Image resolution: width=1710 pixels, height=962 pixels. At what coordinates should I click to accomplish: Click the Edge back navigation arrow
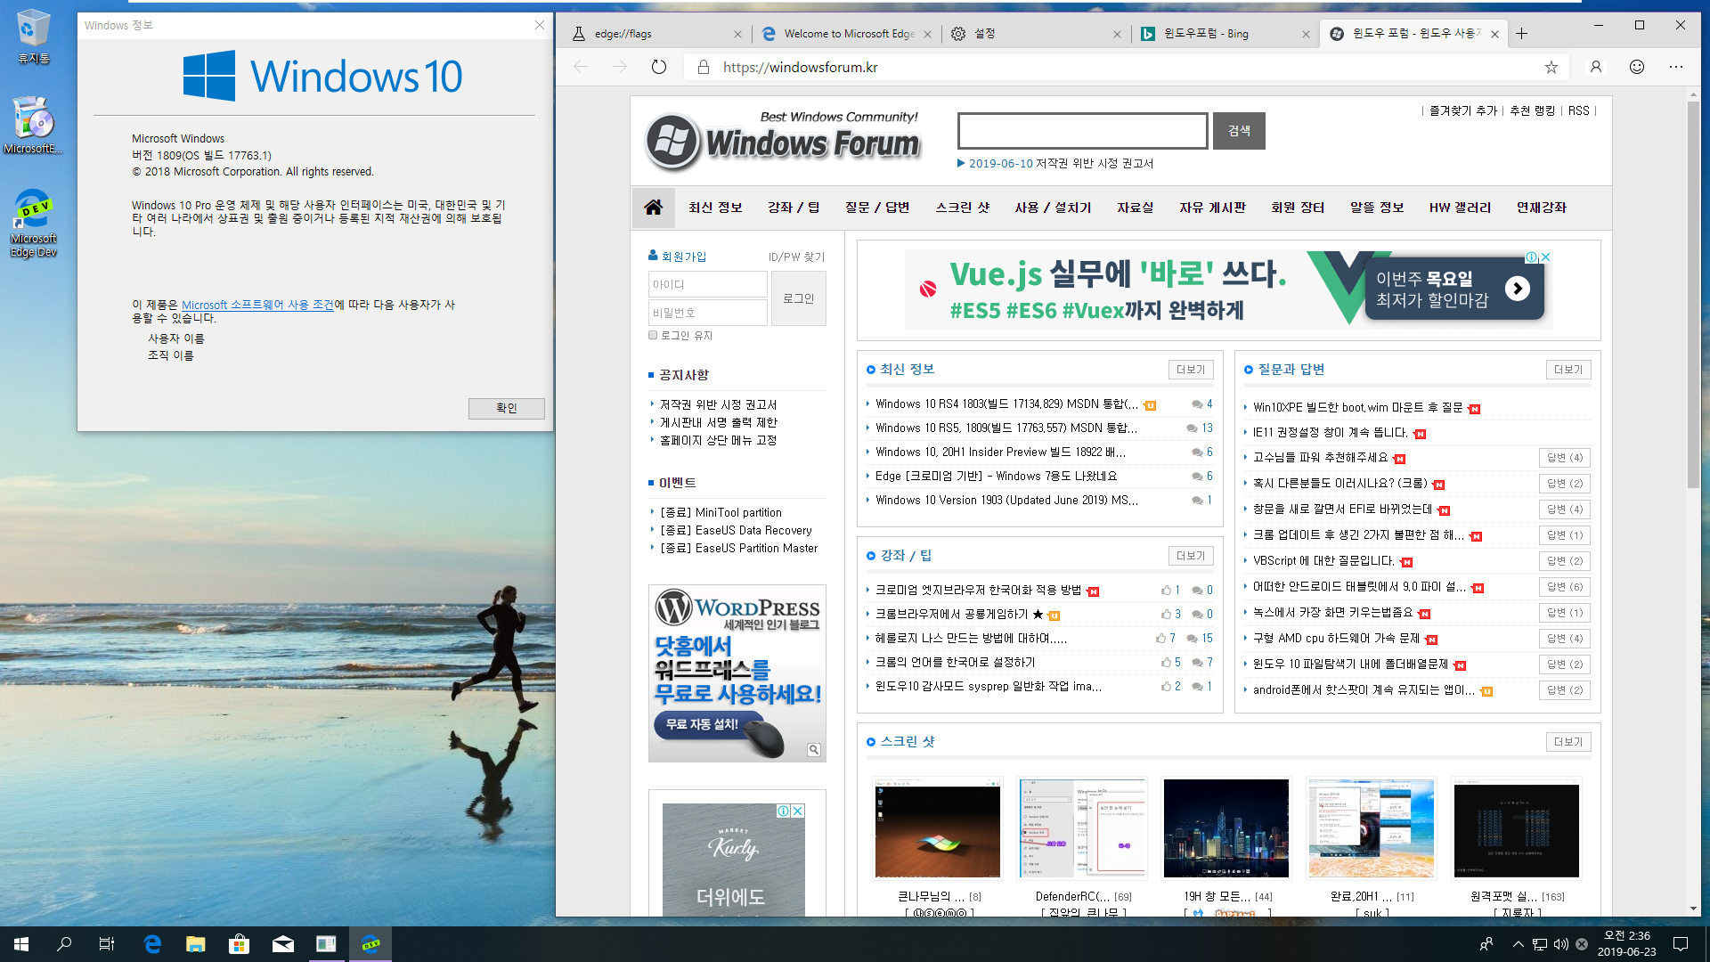tap(581, 67)
